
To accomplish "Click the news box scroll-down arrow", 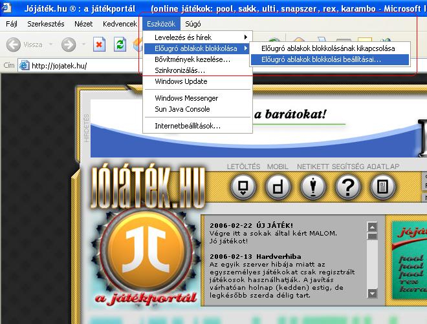I will 372,293.
